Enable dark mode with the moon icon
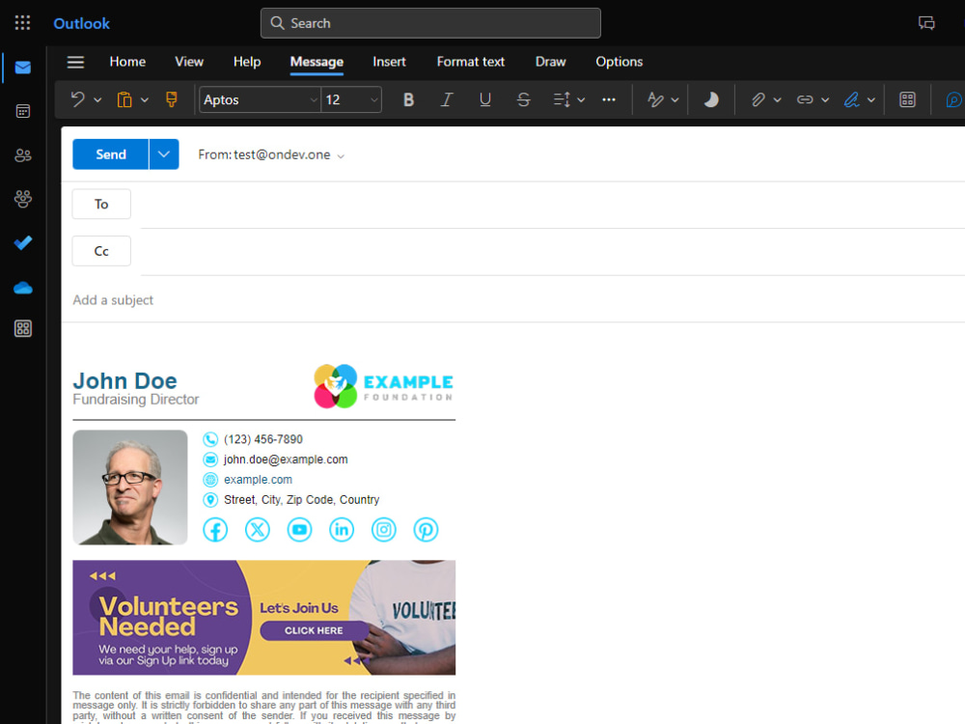Screen dimensions: 965x724 pyautogui.click(x=710, y=99)
